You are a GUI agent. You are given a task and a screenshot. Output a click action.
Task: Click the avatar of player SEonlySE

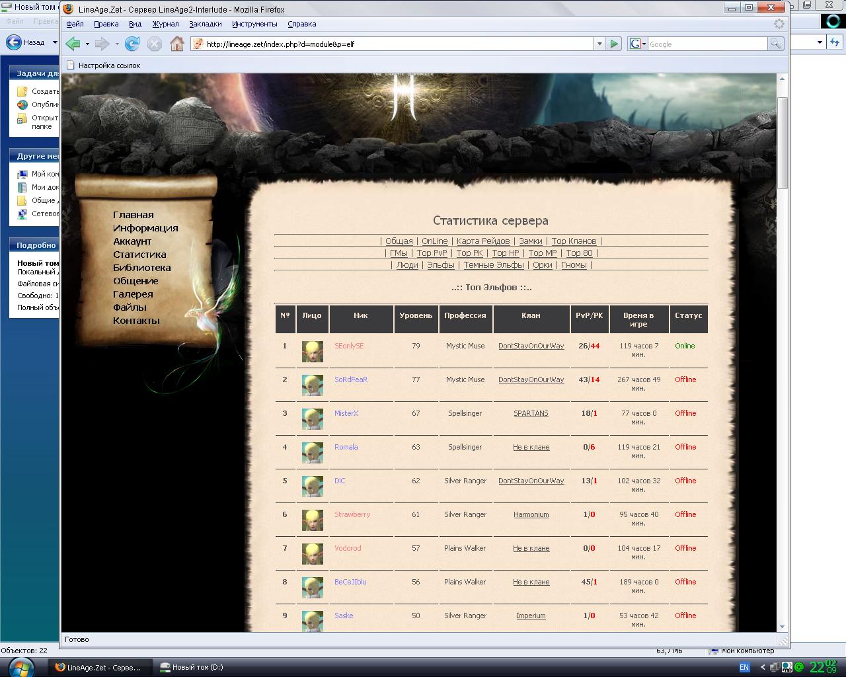[x=312, y=351]
